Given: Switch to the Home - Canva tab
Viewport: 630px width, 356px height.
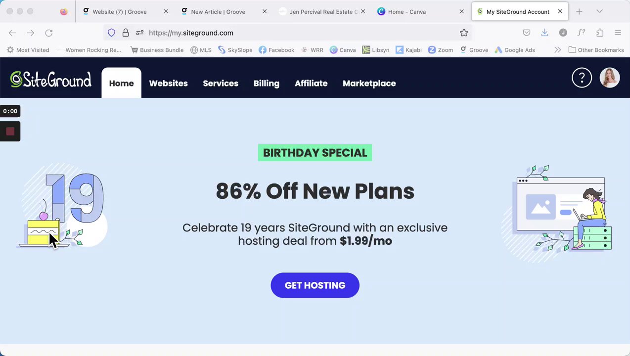Looking at the screenshot, I should click(406, 11).
